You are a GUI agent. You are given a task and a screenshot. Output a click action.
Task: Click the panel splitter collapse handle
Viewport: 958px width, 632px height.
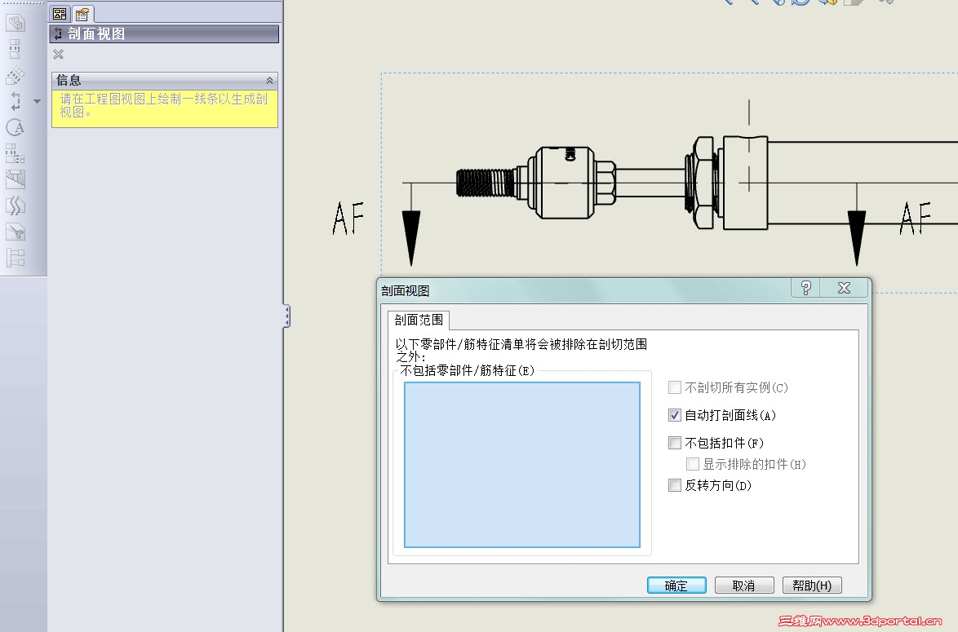(x=286, y=316)
